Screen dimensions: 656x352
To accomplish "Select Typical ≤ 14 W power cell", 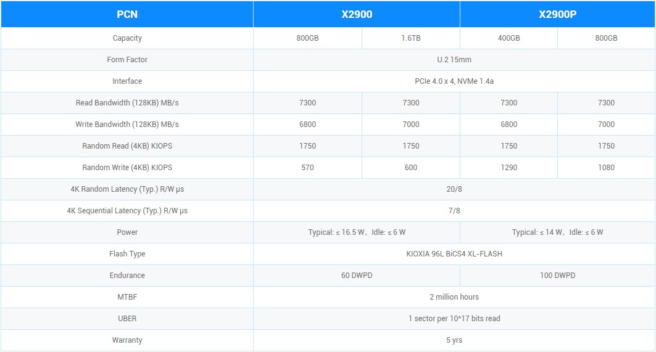I will (x=557, y=232).
